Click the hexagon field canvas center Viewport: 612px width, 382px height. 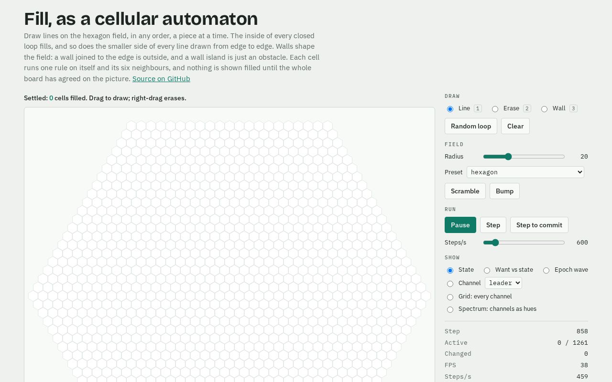(x=229, y=296)
